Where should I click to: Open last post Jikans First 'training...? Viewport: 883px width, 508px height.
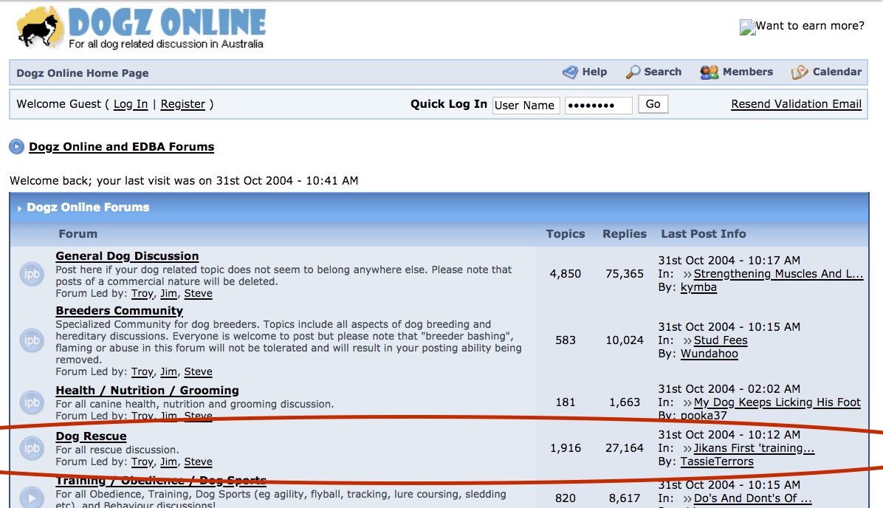click(754, 448)
